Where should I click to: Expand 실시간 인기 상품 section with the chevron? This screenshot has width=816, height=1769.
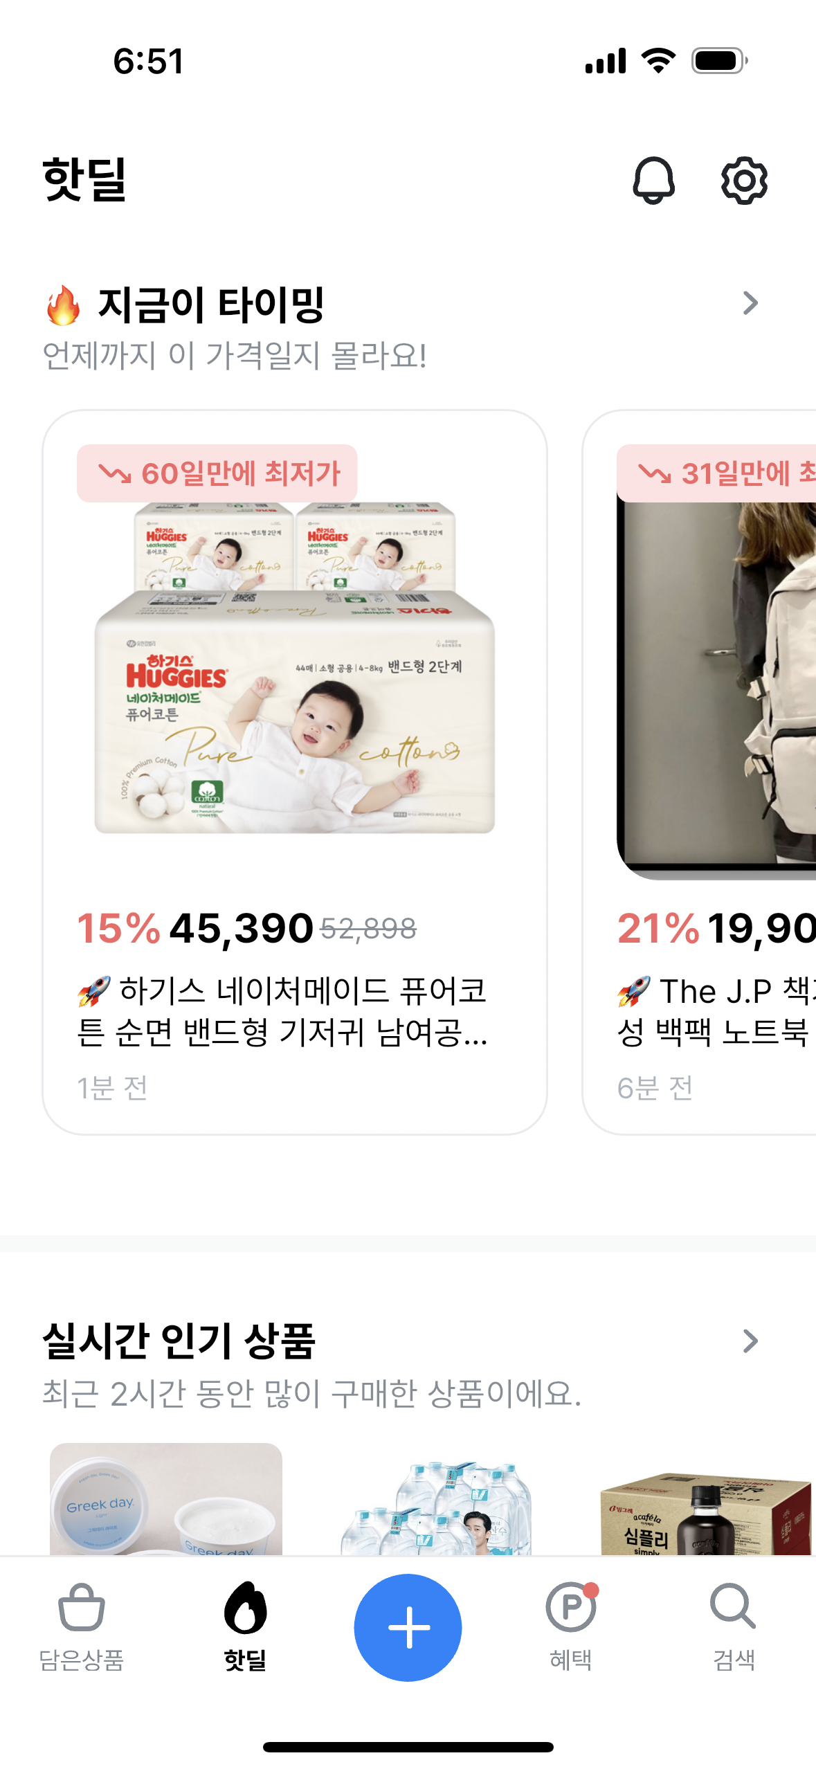(750, 1341)
